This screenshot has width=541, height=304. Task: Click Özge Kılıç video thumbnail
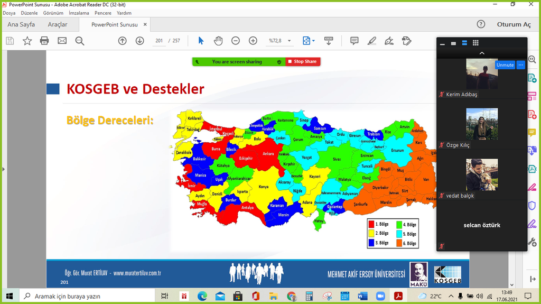(x=482, y=124)
